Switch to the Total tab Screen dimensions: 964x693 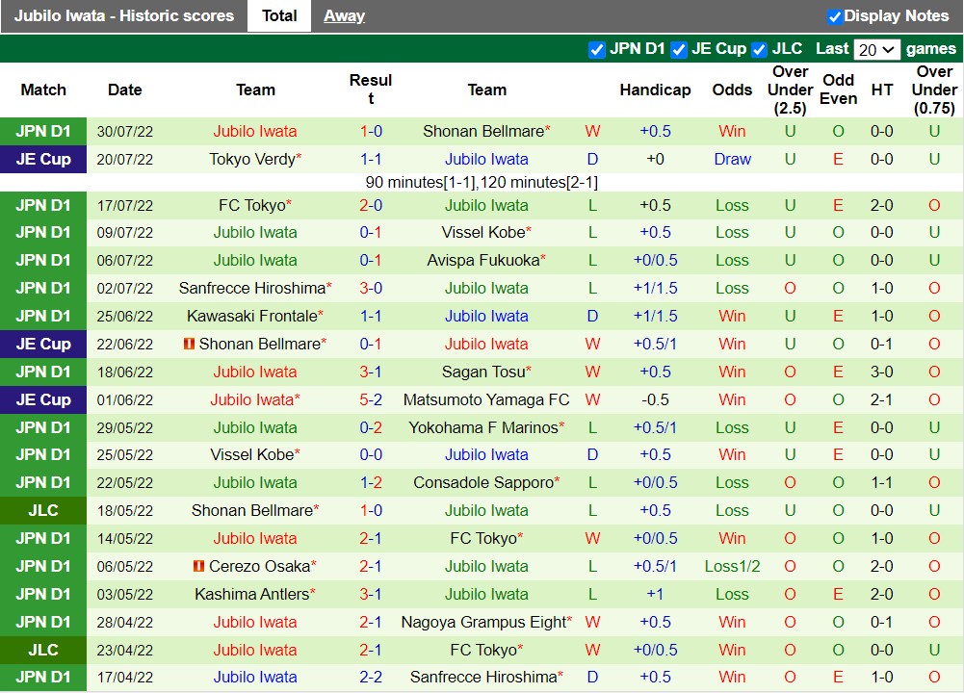coord(279,16)
